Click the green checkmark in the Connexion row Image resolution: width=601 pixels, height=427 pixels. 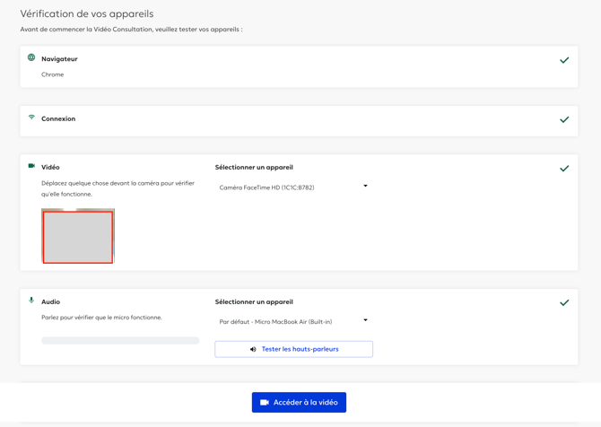[x=564, y=119]
